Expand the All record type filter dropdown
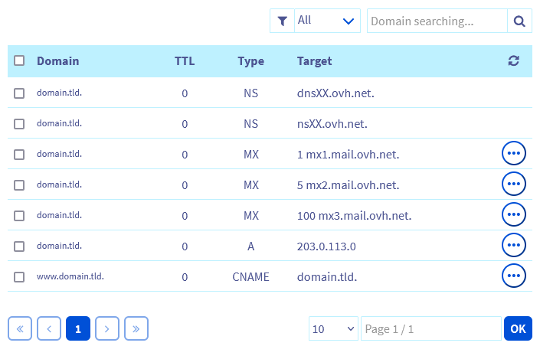This screenshot has width=540, height=346. 327,21
